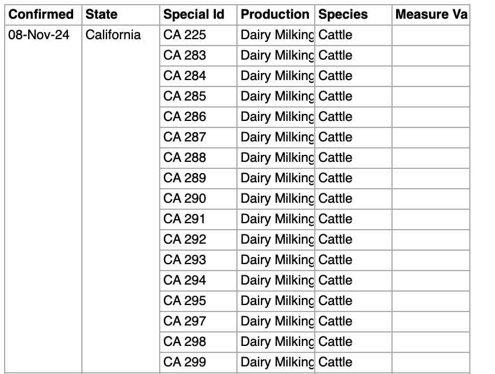Click the California state cell
Screen dimensions: 495x374
click(114, 35)
